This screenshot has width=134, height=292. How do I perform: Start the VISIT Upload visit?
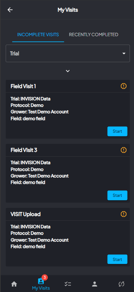(x=117, y=259)
